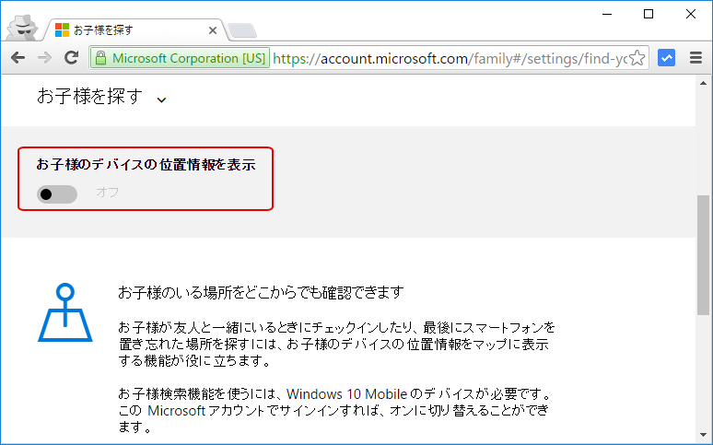Click the green padlock security icon
The width and height of the screenshot is (713, 445).
pos(100,58)
